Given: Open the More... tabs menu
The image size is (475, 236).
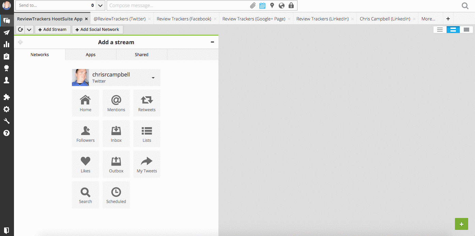Looking at the screenshot, I should click(428, 19).
